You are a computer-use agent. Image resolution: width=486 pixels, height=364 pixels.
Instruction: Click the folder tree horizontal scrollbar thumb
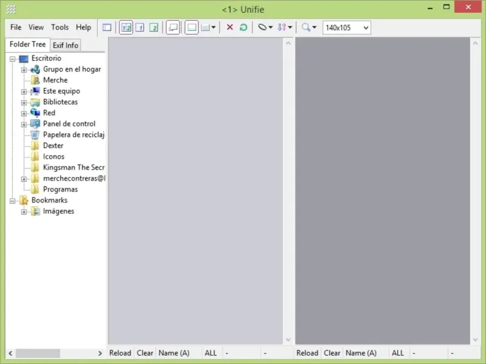click(x=38, y=353)
